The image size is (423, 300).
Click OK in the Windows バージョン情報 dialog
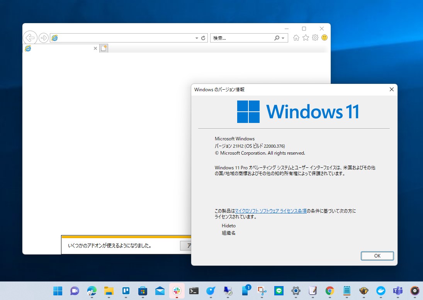point(377,256)
